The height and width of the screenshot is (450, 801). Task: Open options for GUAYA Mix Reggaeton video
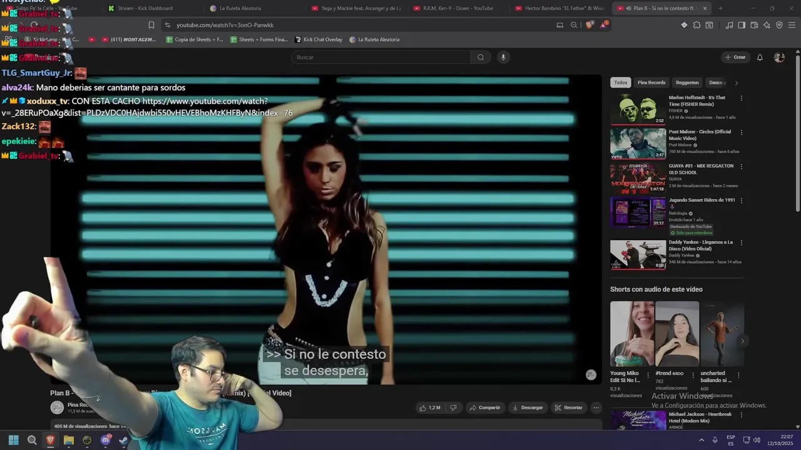(x=742, y=167)
